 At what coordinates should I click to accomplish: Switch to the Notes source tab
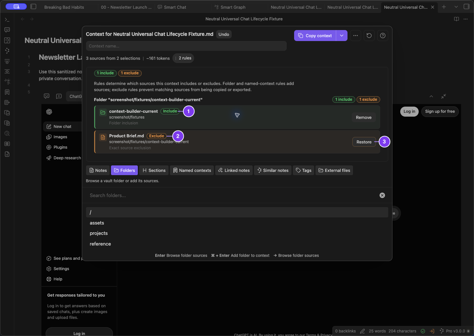(98, 170)
